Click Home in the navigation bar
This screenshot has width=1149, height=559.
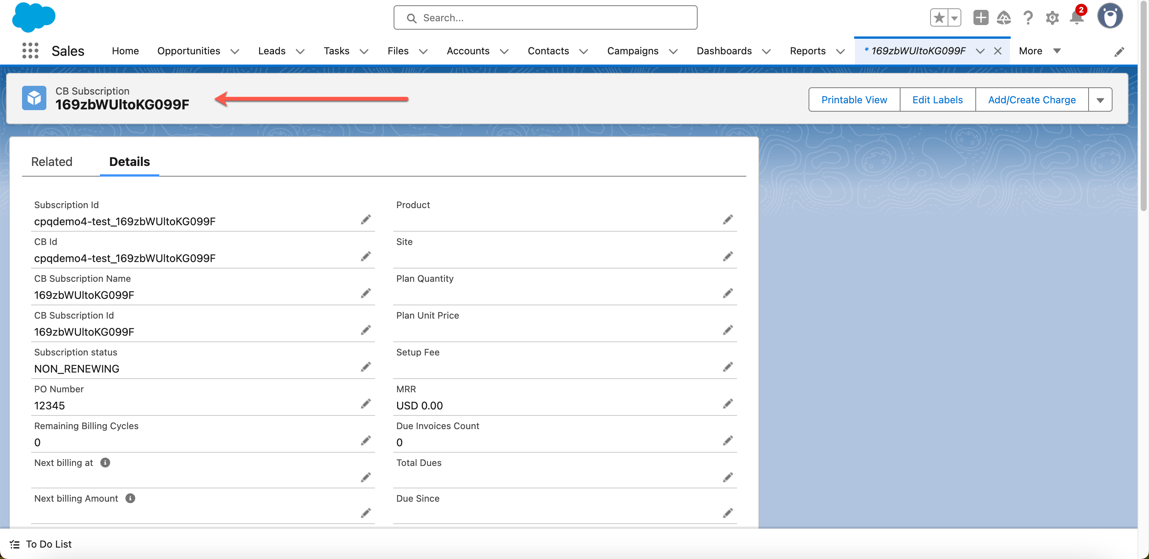click(125, 51)
